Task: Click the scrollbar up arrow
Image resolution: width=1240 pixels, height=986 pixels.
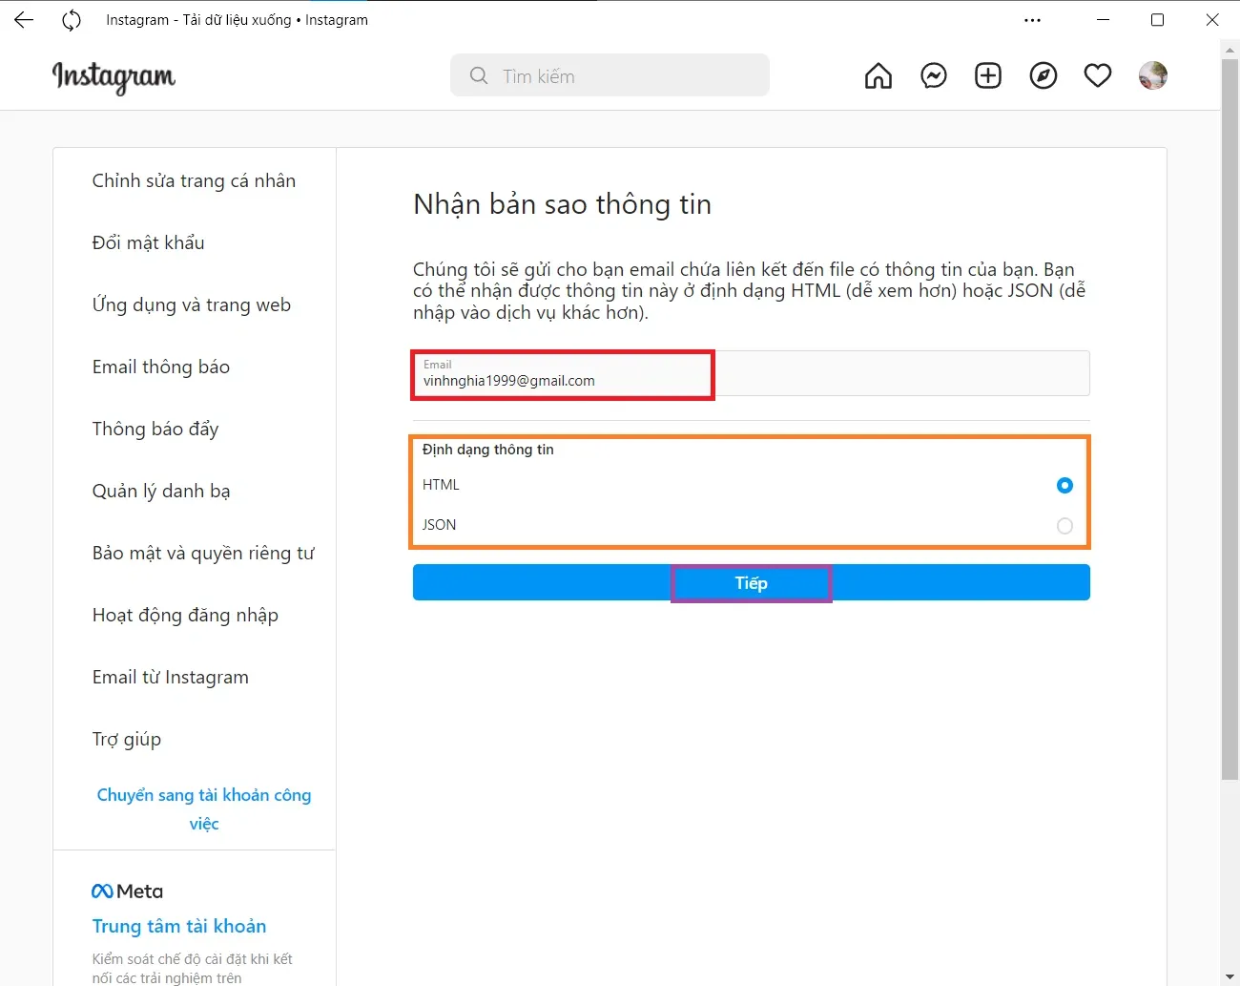Action: pos(1230,50)
